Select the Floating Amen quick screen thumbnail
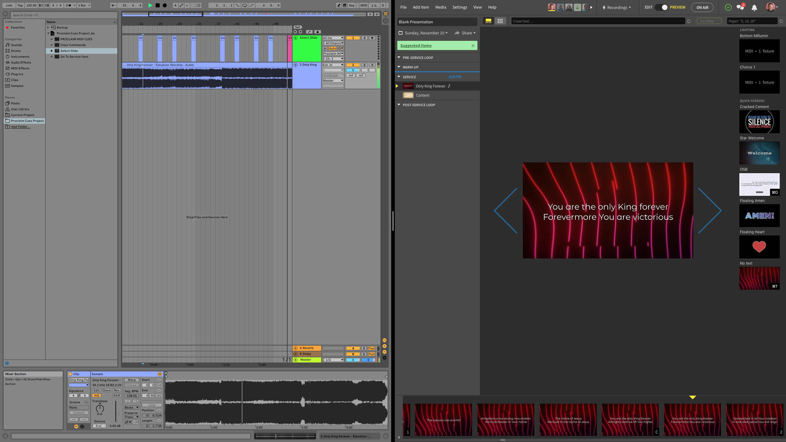The height and width of the screenshot is (442, 786). pos(759,216)
